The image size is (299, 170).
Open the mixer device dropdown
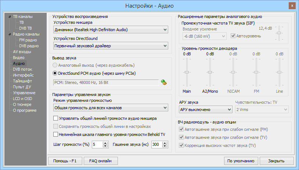point(110,30)
